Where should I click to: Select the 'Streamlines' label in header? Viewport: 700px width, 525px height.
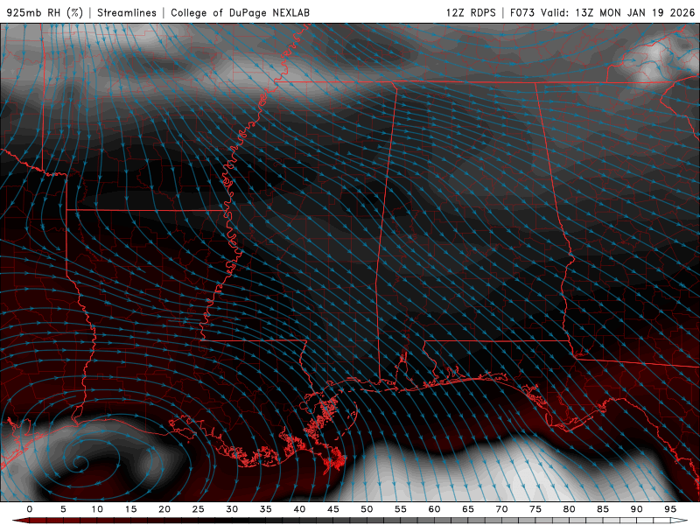pyautogui.click(x=127, y=12)
